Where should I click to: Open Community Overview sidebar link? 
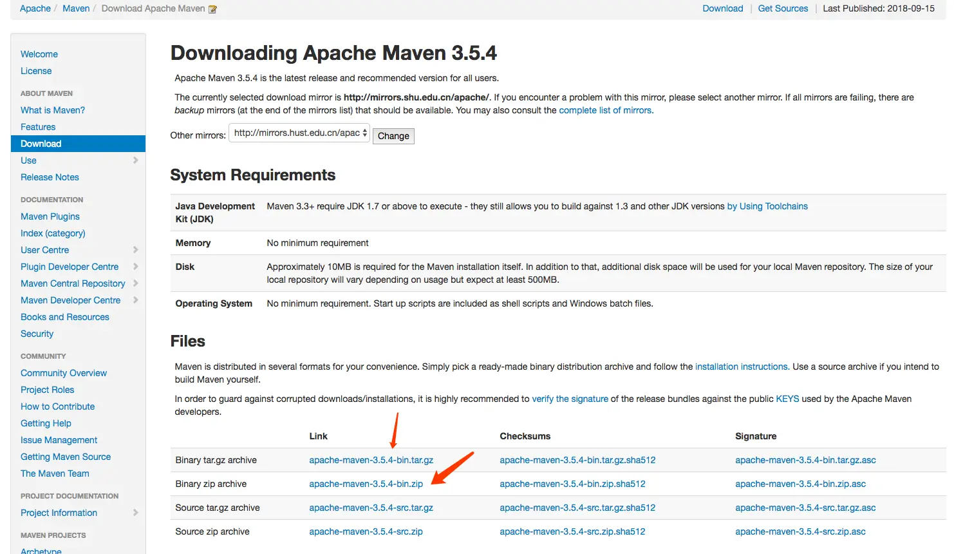pos(64,373)
